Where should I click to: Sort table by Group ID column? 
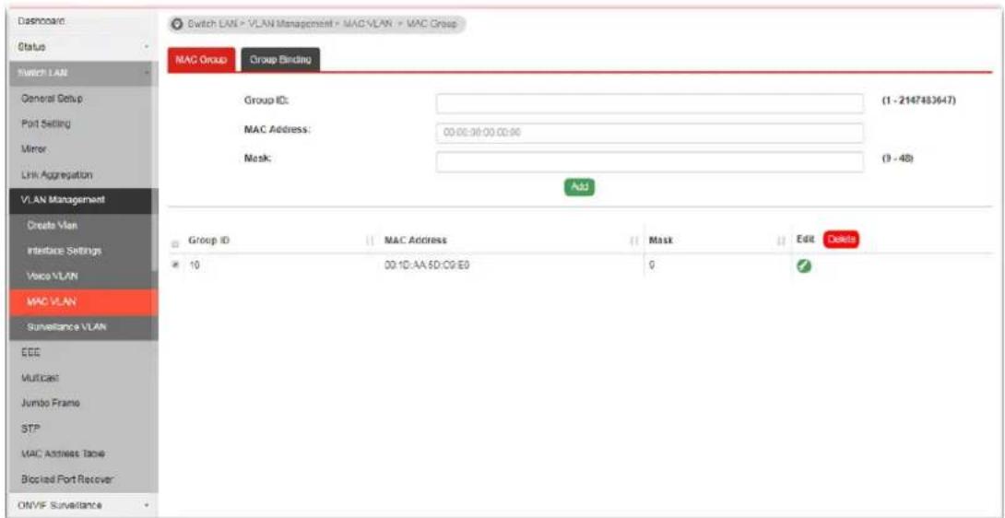[369, 241]
